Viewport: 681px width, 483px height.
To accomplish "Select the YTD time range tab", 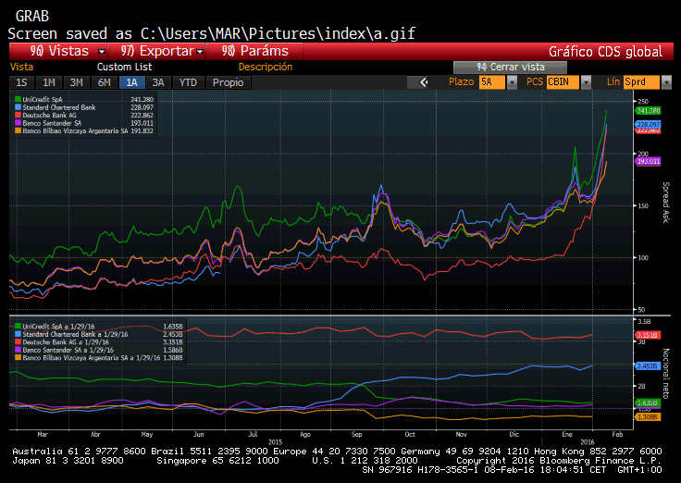I will pos(188,82).
